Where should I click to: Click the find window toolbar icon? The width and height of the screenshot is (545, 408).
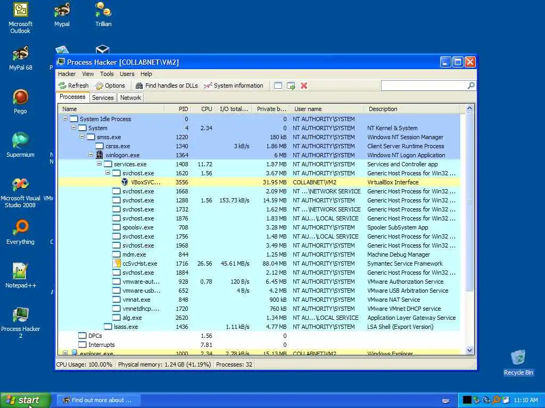(x=278, y=86)
